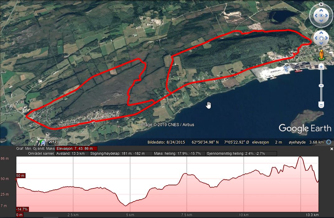This screenshot has height=218, width=334.
Task: Click the look-left arrow on the eye joystick
Action: click(x=316, y=16)
